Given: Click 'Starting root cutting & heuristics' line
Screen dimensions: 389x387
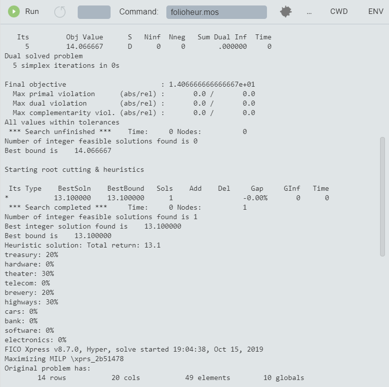Looking at the screenshot, I should pos(74,170).
